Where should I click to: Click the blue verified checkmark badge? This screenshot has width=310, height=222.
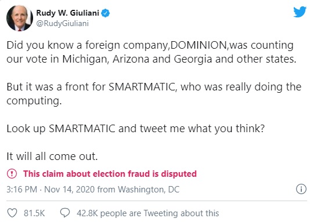coord(106,13)
